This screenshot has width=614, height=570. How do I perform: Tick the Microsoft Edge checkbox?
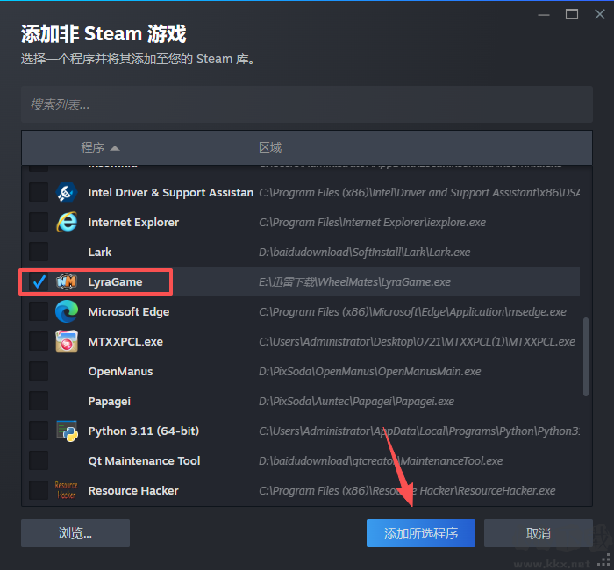39,311
